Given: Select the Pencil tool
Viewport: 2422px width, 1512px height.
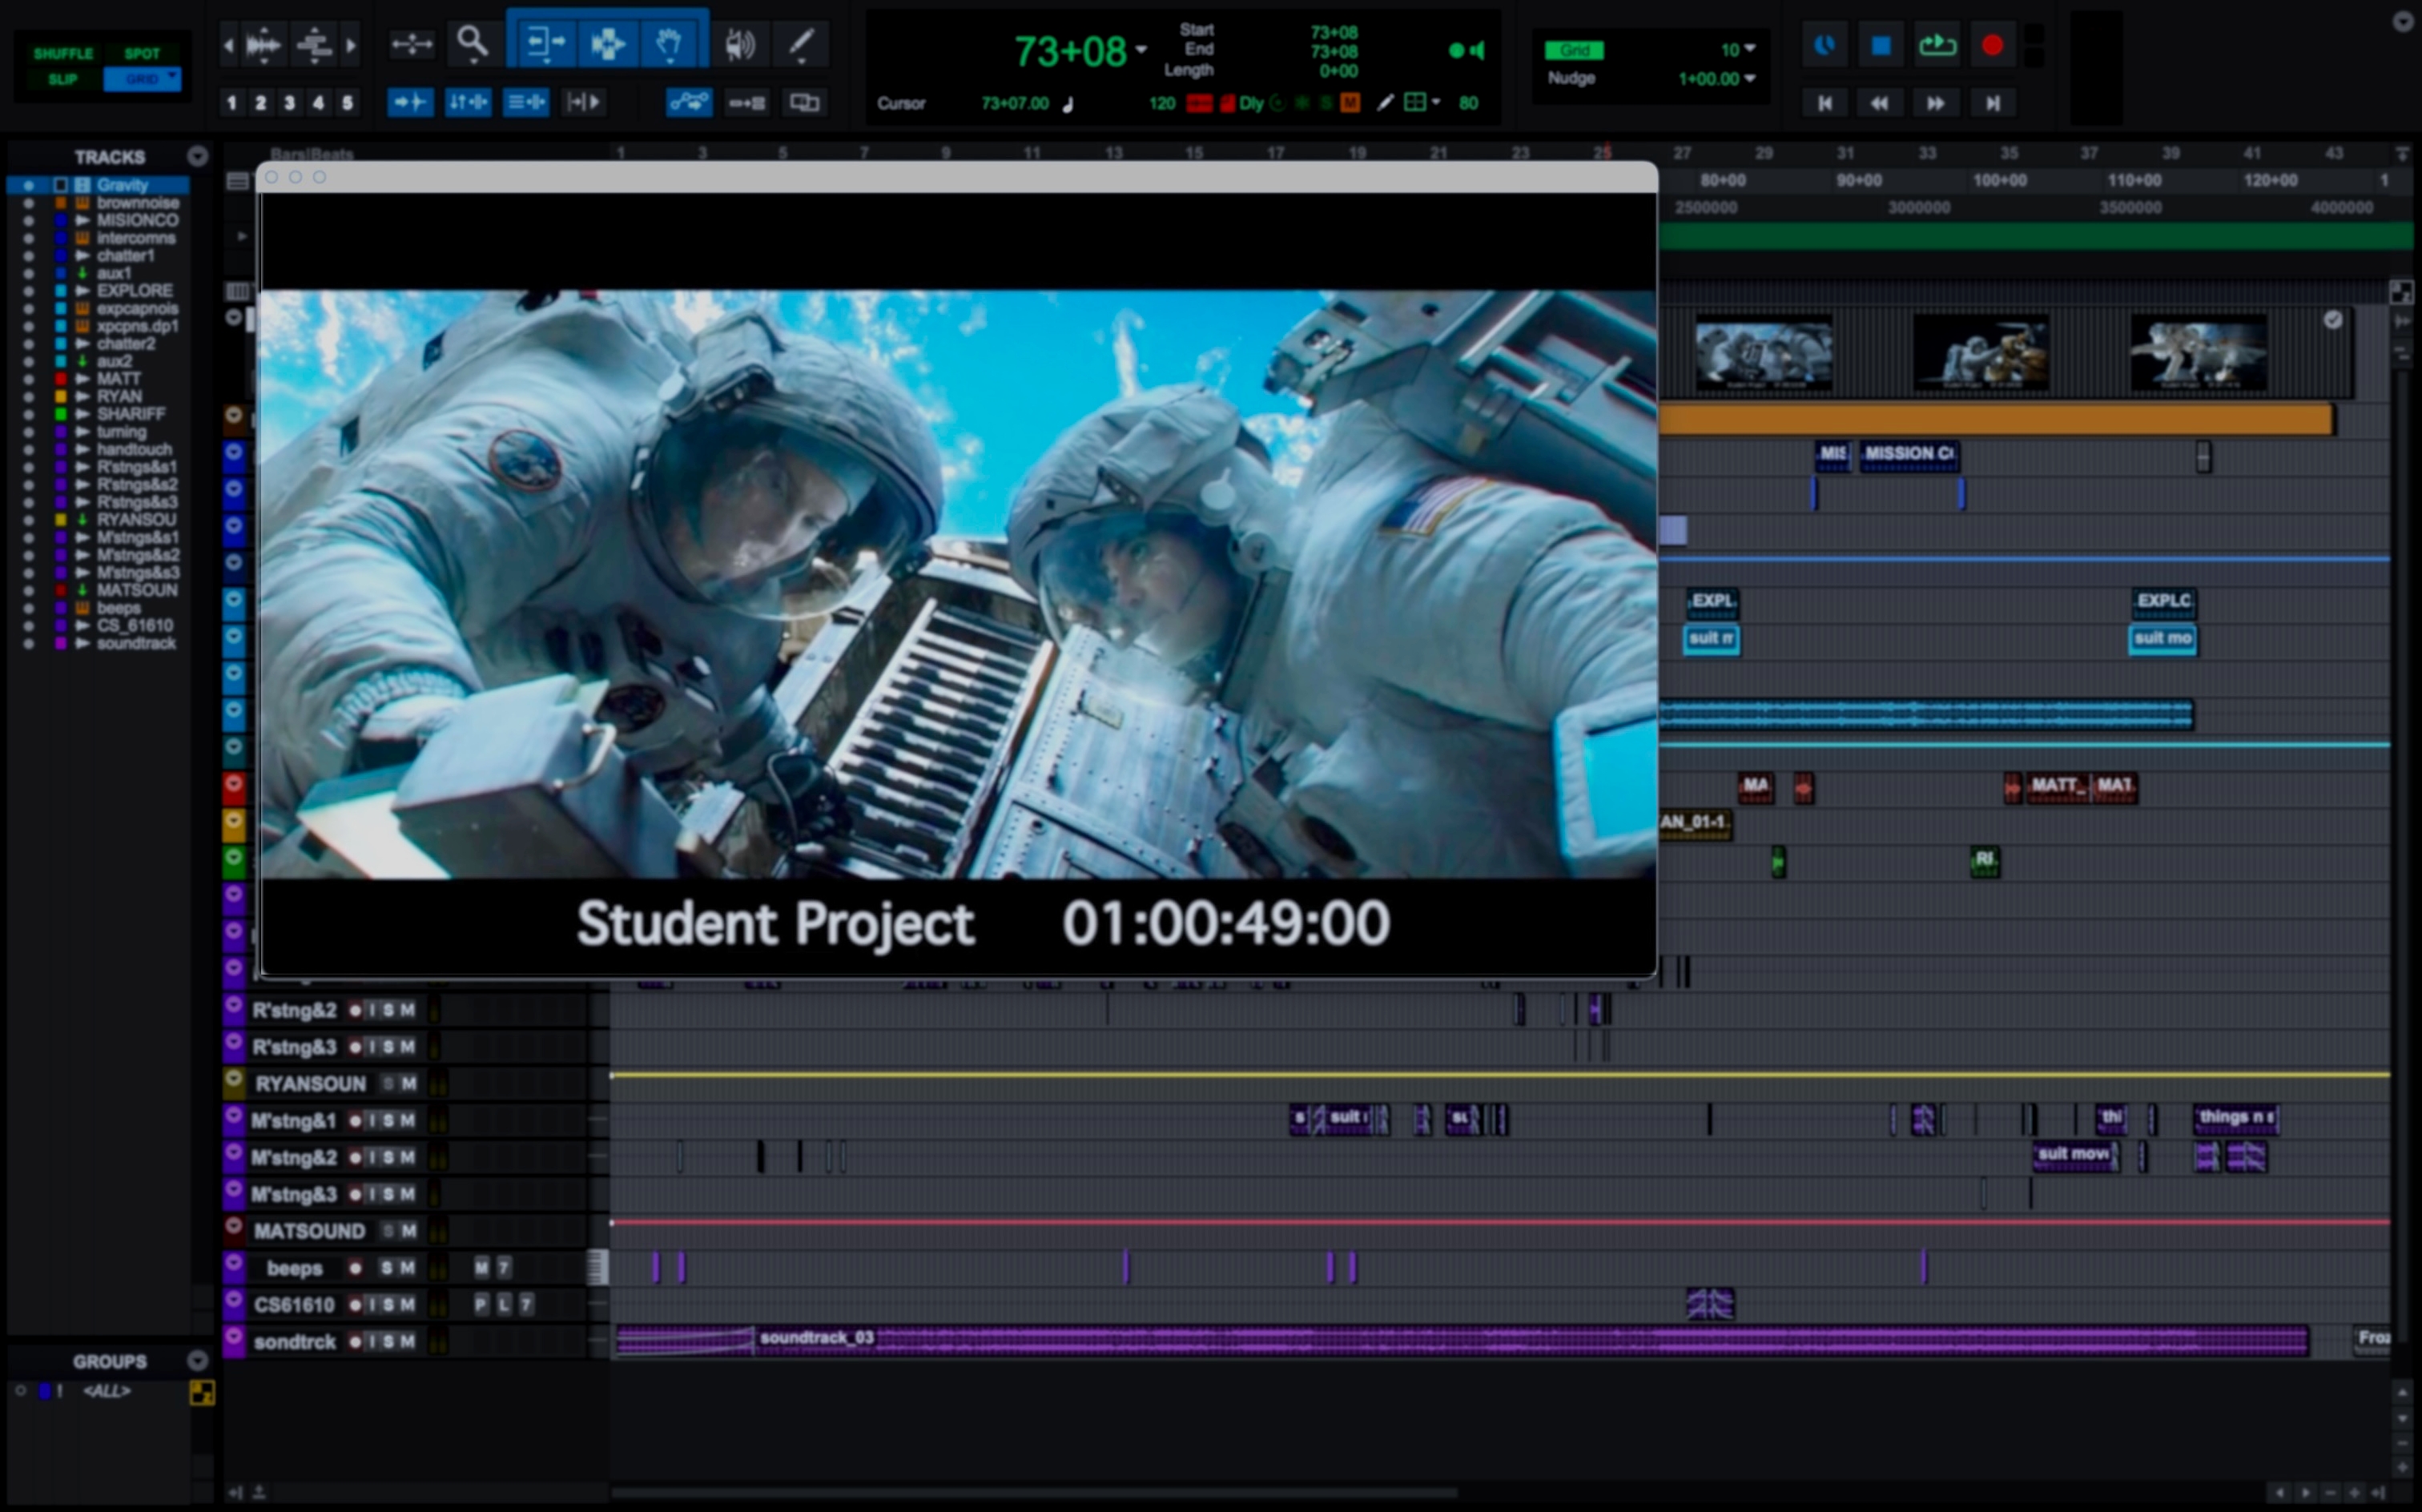Looking at the screenshot, I should tap(801, 44).
